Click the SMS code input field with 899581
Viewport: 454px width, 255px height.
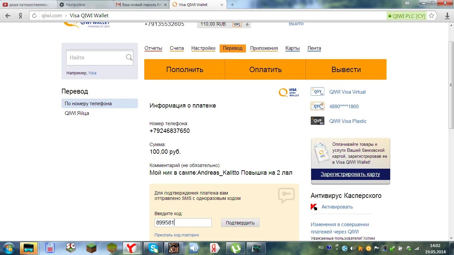183,222
